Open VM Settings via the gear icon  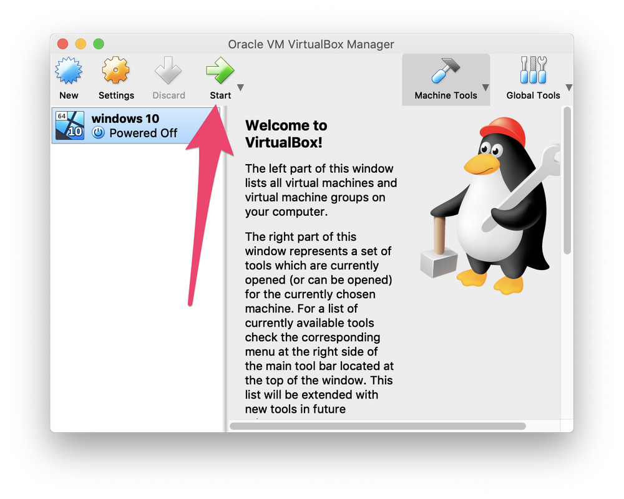pyautogui.click(x=116, y=70)
